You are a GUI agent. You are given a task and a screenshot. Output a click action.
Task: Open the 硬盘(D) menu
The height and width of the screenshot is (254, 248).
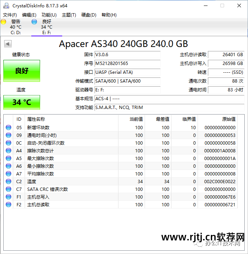89,15
